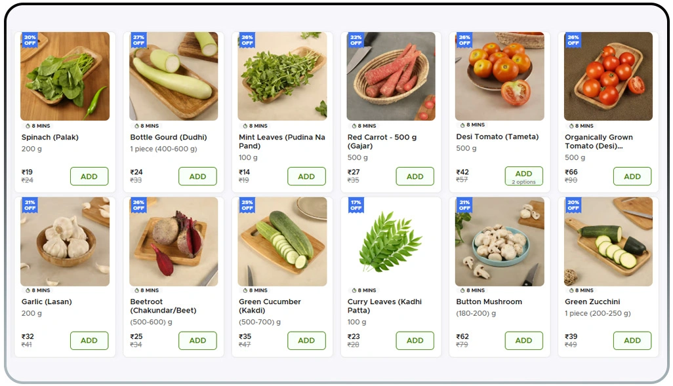Click the 20% OFF badge on Spinach
Viewport: 673px width, 386px height.
pos(30,40)
